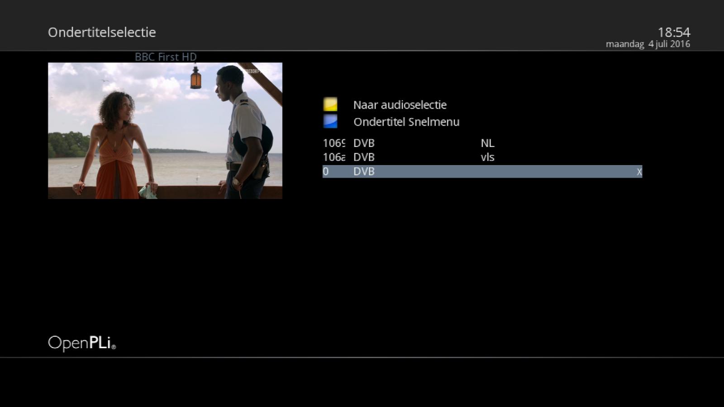
Task: Click subtitle PID 106a
Action: click(x=334, y=157)
